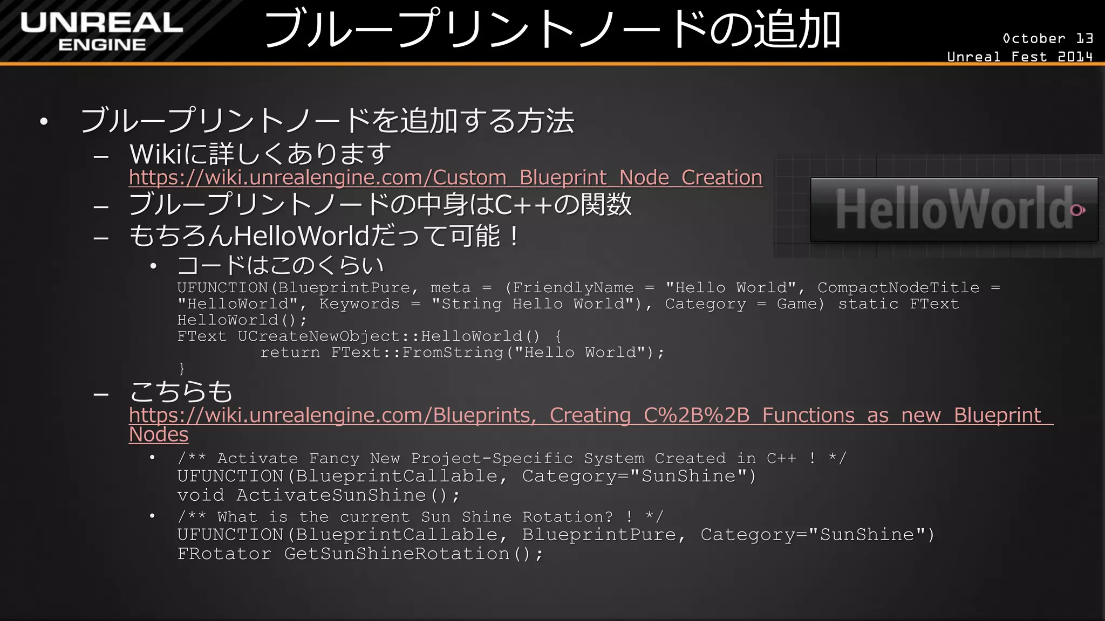1105x621 pixels.
Task: Click the line 'Wikiに詳しくあります'
Action: (x=261, y=154)
